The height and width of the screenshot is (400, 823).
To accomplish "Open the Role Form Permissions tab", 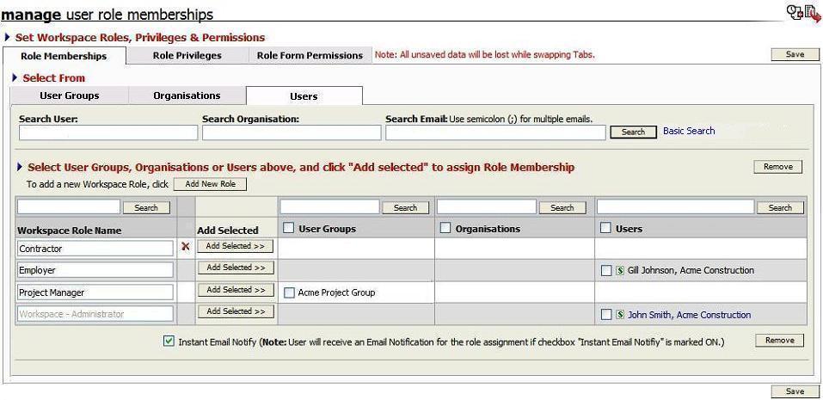I will tap(310, 55).
